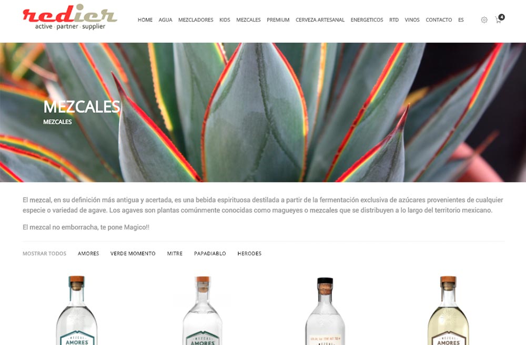
Task: Filter products by VERDE MOMENTO
Action: point(133,254)
